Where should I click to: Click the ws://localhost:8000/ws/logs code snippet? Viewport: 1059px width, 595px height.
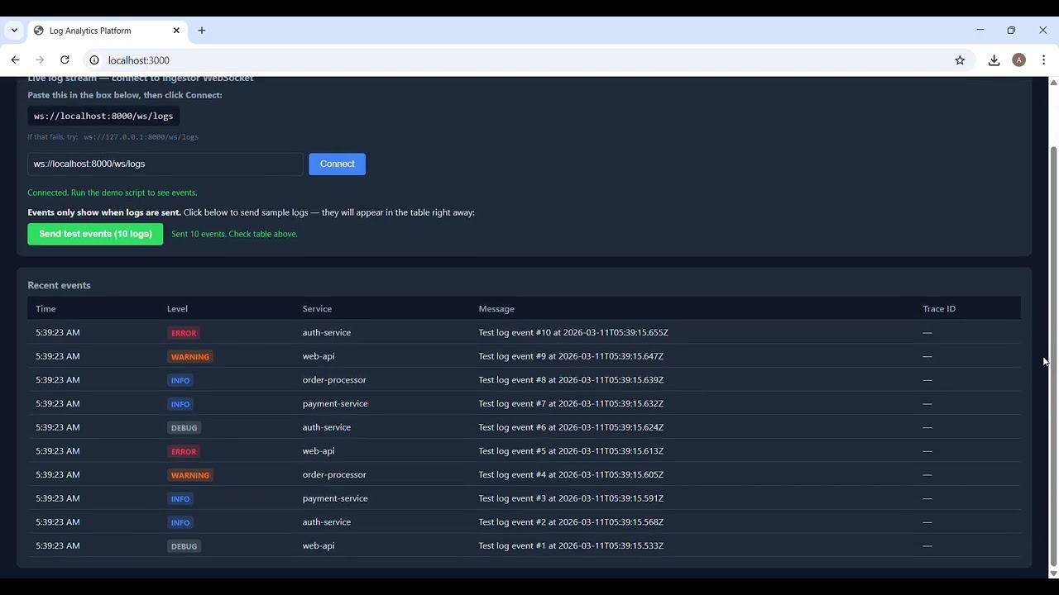point(103,117)
